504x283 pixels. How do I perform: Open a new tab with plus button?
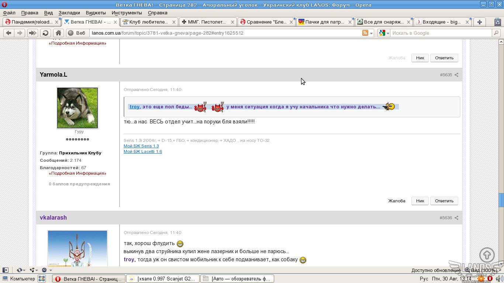pos(479,22)
